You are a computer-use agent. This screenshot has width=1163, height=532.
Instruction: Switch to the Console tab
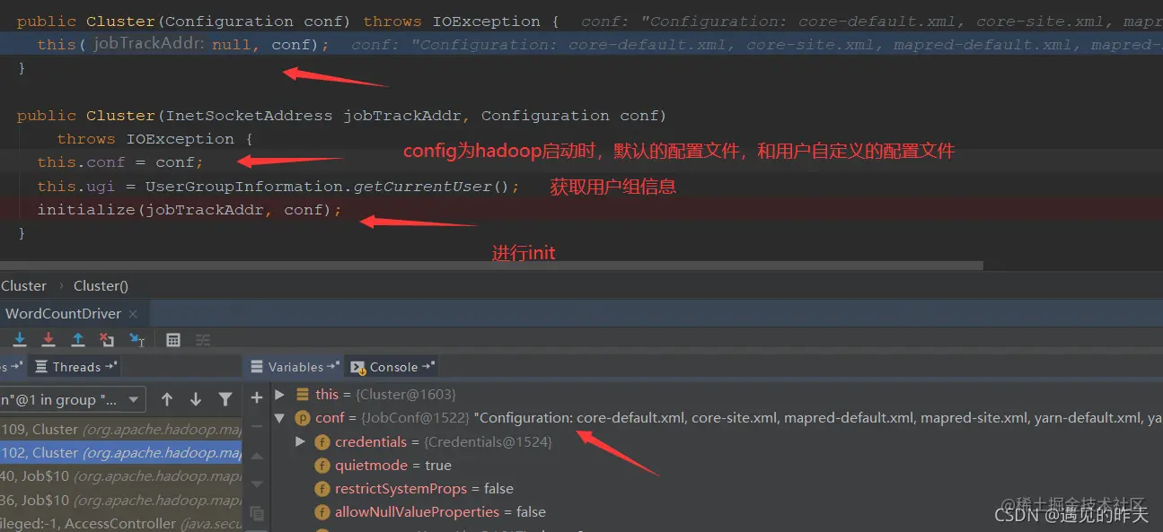tap(393, 367)
